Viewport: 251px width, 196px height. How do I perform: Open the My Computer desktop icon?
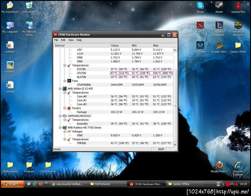10,27
